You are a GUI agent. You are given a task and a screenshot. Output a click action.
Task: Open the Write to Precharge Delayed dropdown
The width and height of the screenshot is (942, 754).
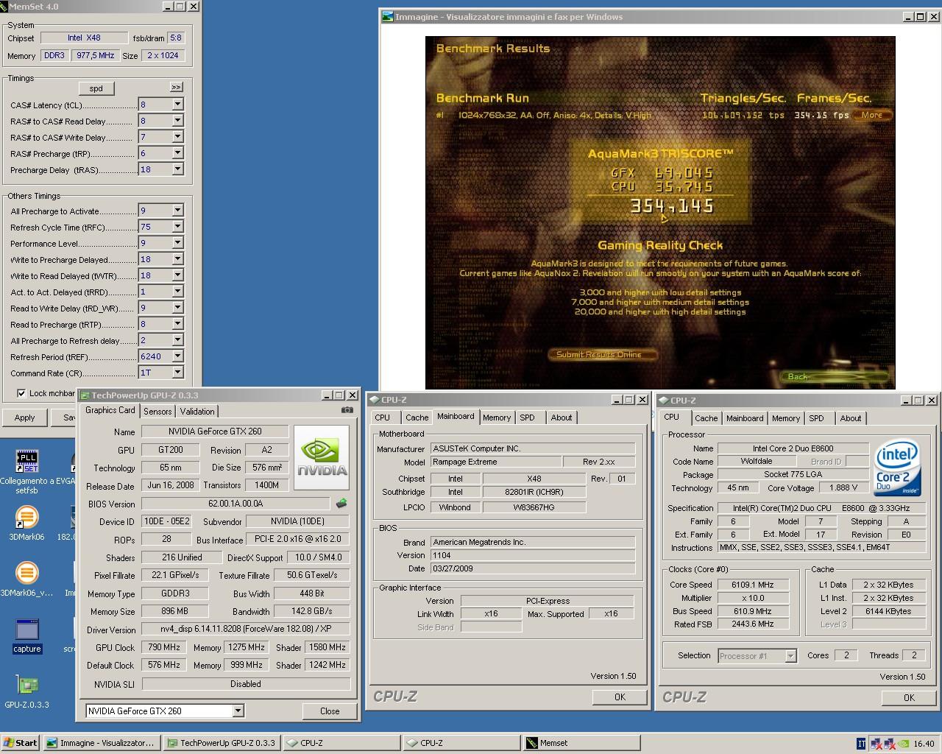pos(177,259)
